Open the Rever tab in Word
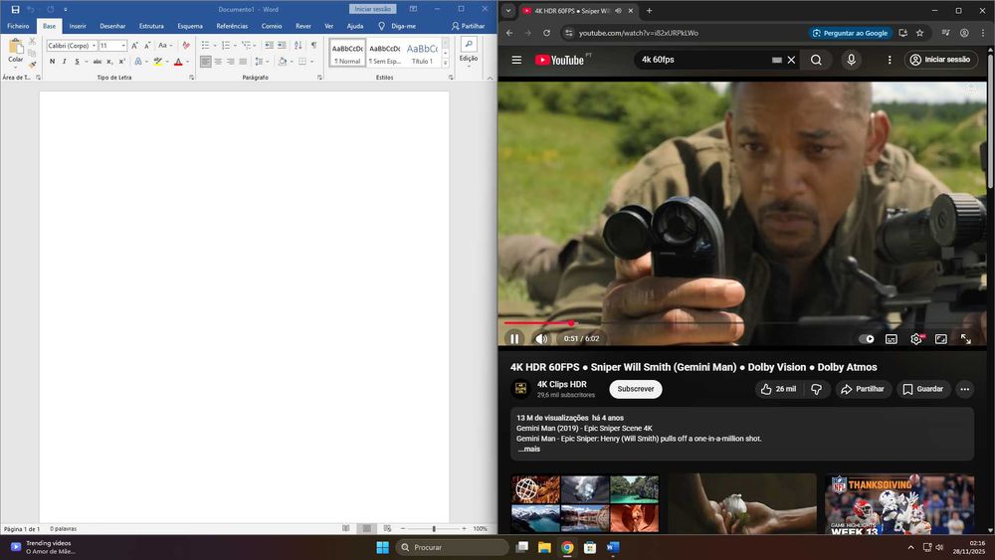 pos(303,26)
